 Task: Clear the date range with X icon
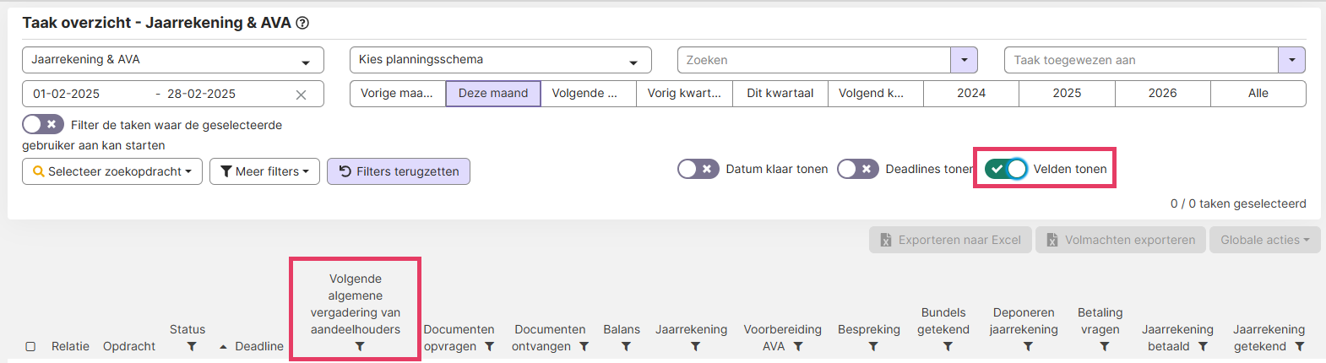tap(301, 95)
